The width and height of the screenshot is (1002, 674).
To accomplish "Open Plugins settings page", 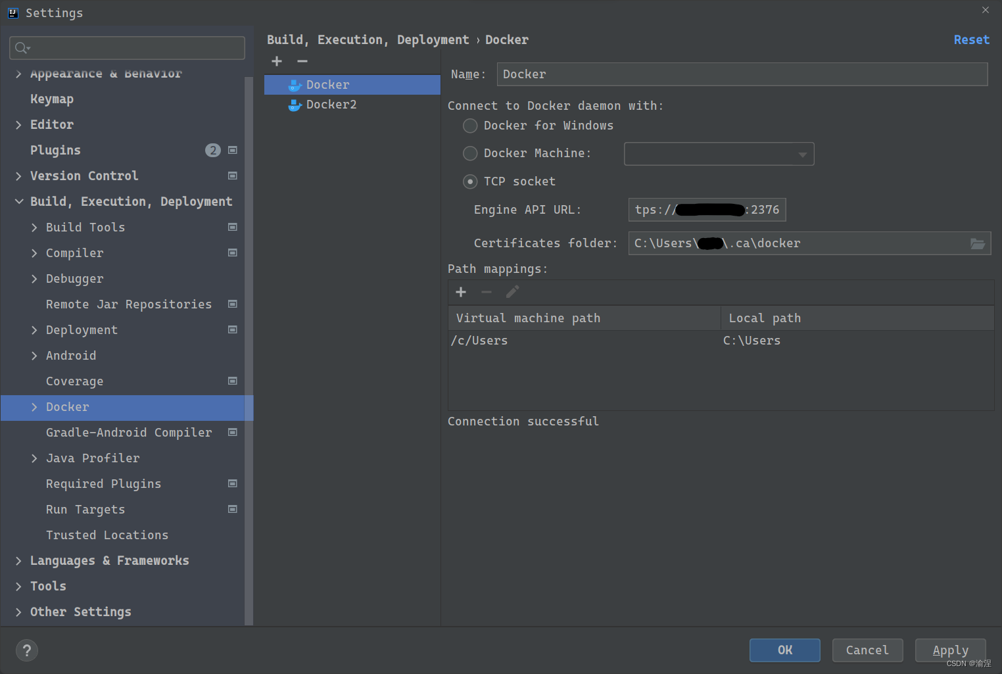I will [55, 151].
